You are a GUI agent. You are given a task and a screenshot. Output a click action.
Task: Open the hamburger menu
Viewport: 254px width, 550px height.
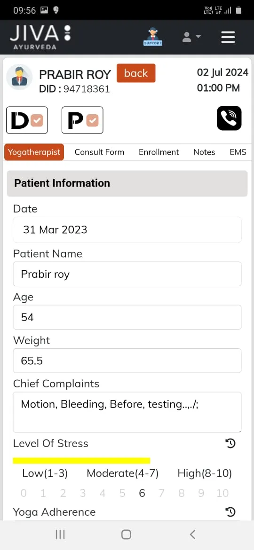[228, 37]
